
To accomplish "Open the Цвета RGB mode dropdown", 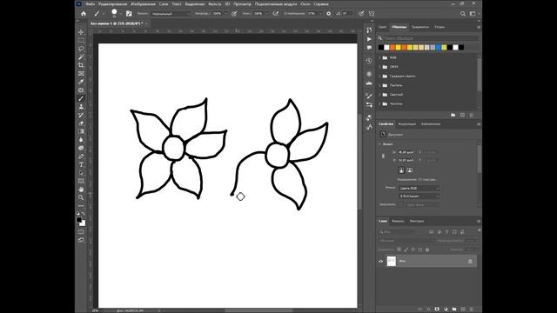I will 419,188.
